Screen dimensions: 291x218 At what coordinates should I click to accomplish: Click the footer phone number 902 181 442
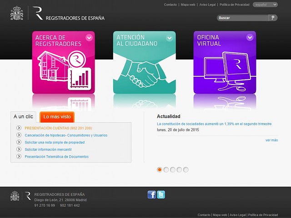pyautogui.click(x=70, y=205)
